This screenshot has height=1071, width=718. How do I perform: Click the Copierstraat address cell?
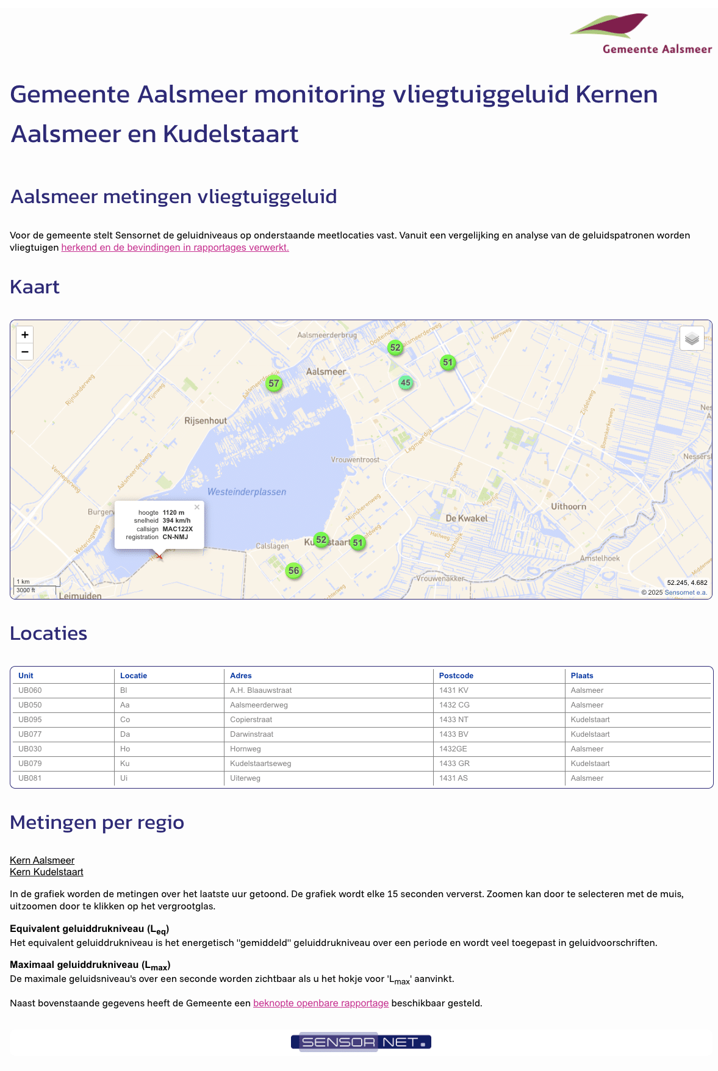pos(329,720)
